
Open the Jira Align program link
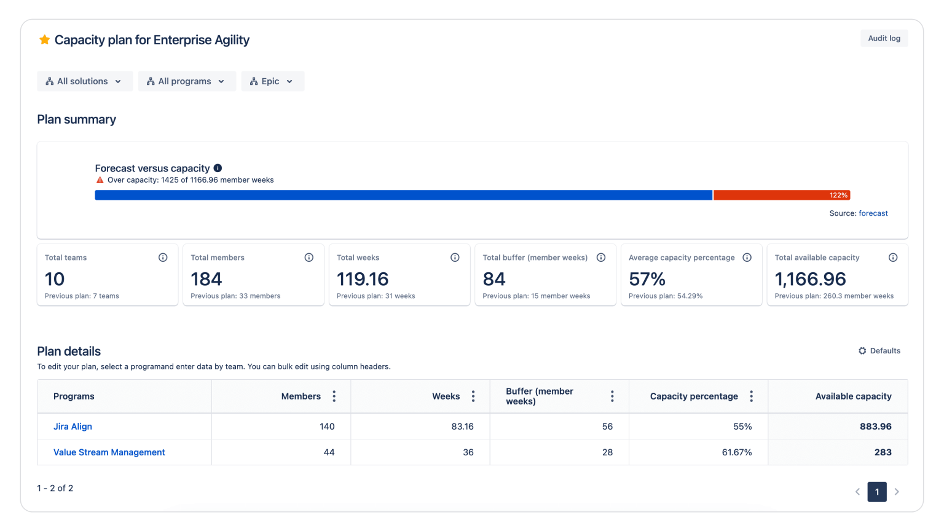pos(73,427)
